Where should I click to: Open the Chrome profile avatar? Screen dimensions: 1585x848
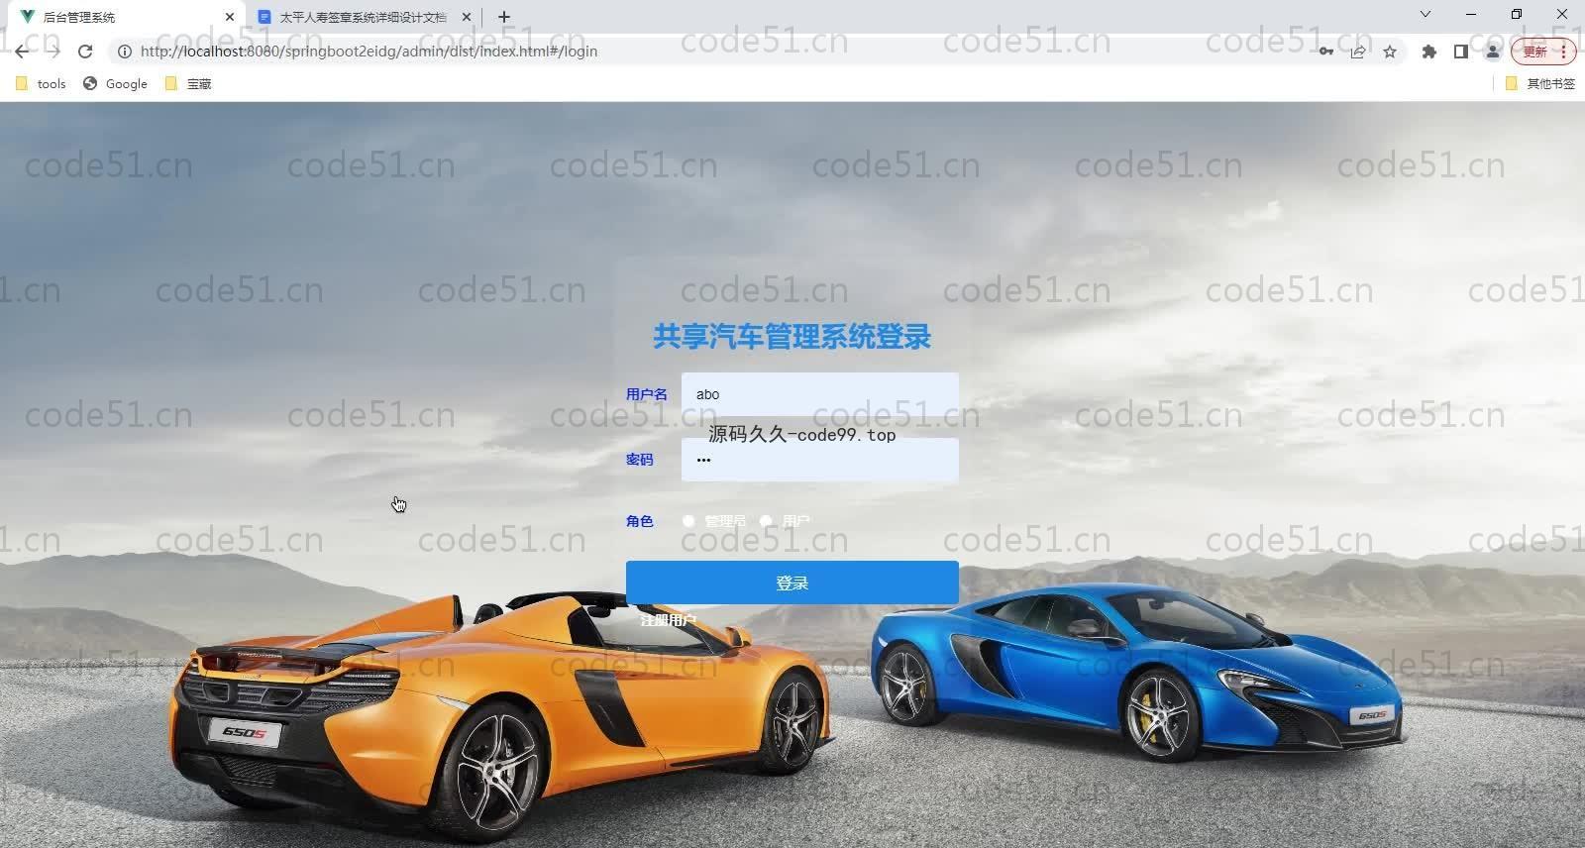point(1492,52)
